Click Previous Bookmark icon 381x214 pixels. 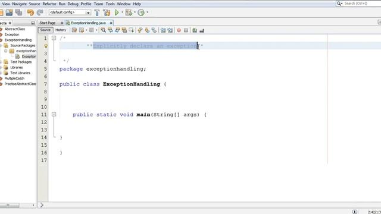(140, 30)
